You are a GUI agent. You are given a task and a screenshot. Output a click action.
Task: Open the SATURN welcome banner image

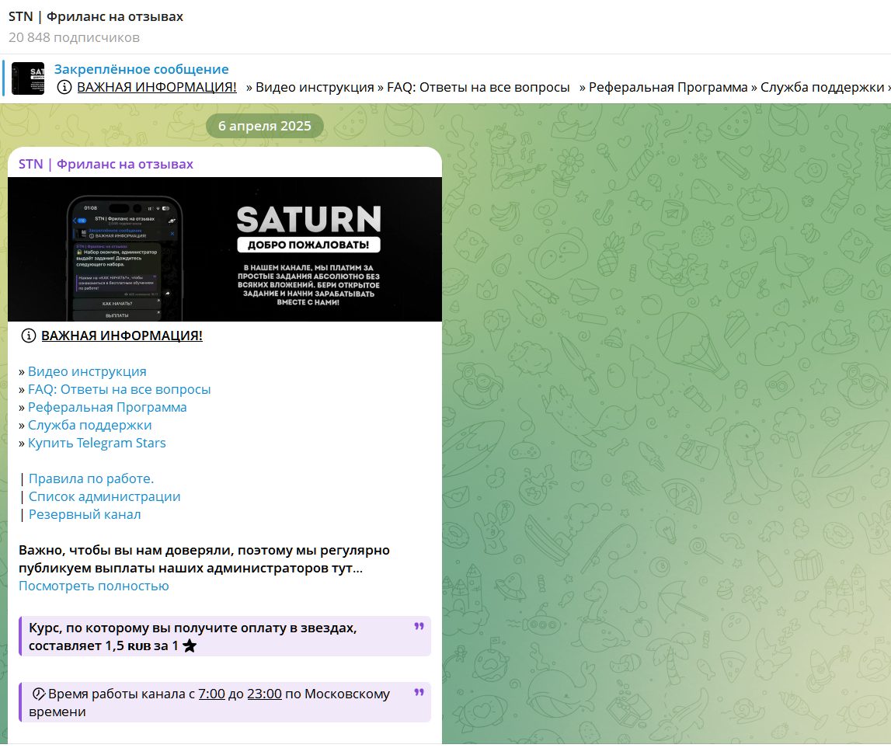tap(224, 249)
